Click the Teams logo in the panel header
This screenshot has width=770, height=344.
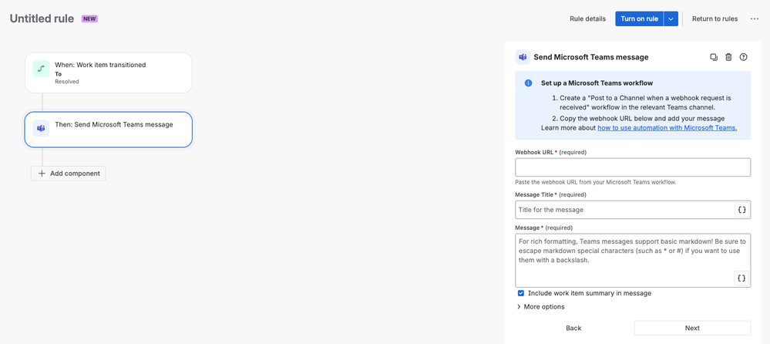pyautogui.click(x=523, y=57)
